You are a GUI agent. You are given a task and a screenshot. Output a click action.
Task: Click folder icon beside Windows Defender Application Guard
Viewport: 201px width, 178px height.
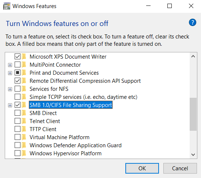(24, 145)
